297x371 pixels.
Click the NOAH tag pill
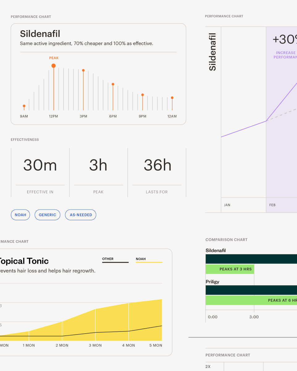pyautogui.click(x=20, y=215)
